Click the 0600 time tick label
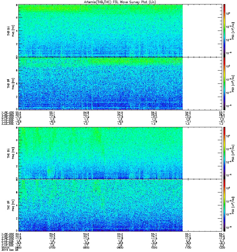237x252 pixels. tap(18, 248)
